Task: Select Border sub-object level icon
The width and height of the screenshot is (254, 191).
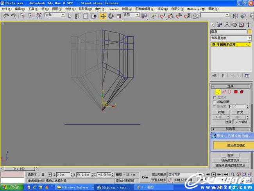Action: [x=230, y=92]
